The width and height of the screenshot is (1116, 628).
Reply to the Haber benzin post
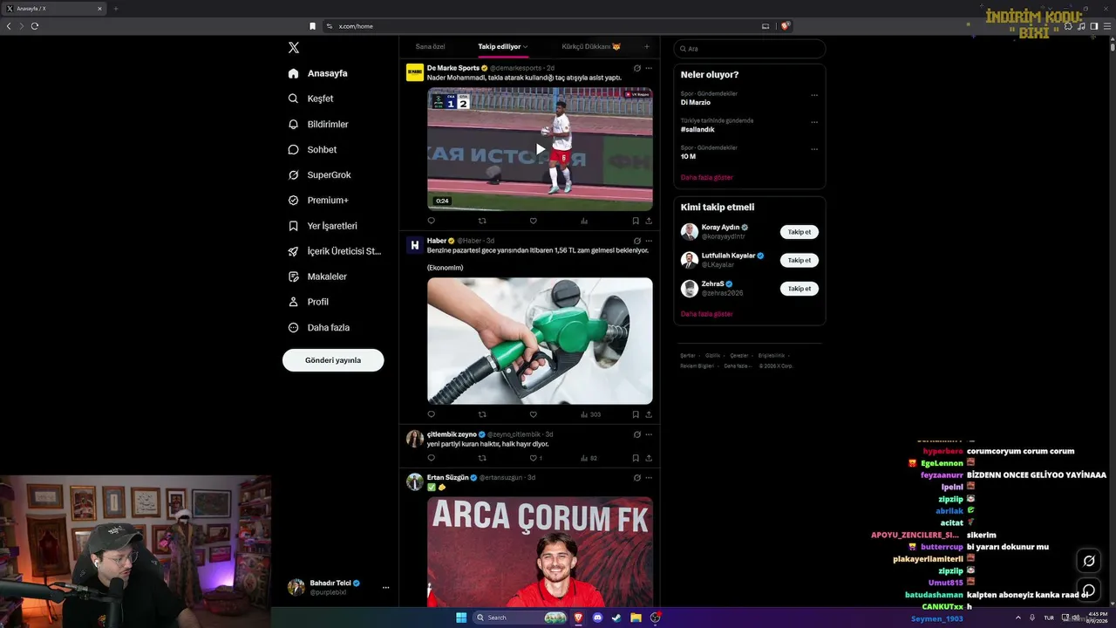(431, 415)
